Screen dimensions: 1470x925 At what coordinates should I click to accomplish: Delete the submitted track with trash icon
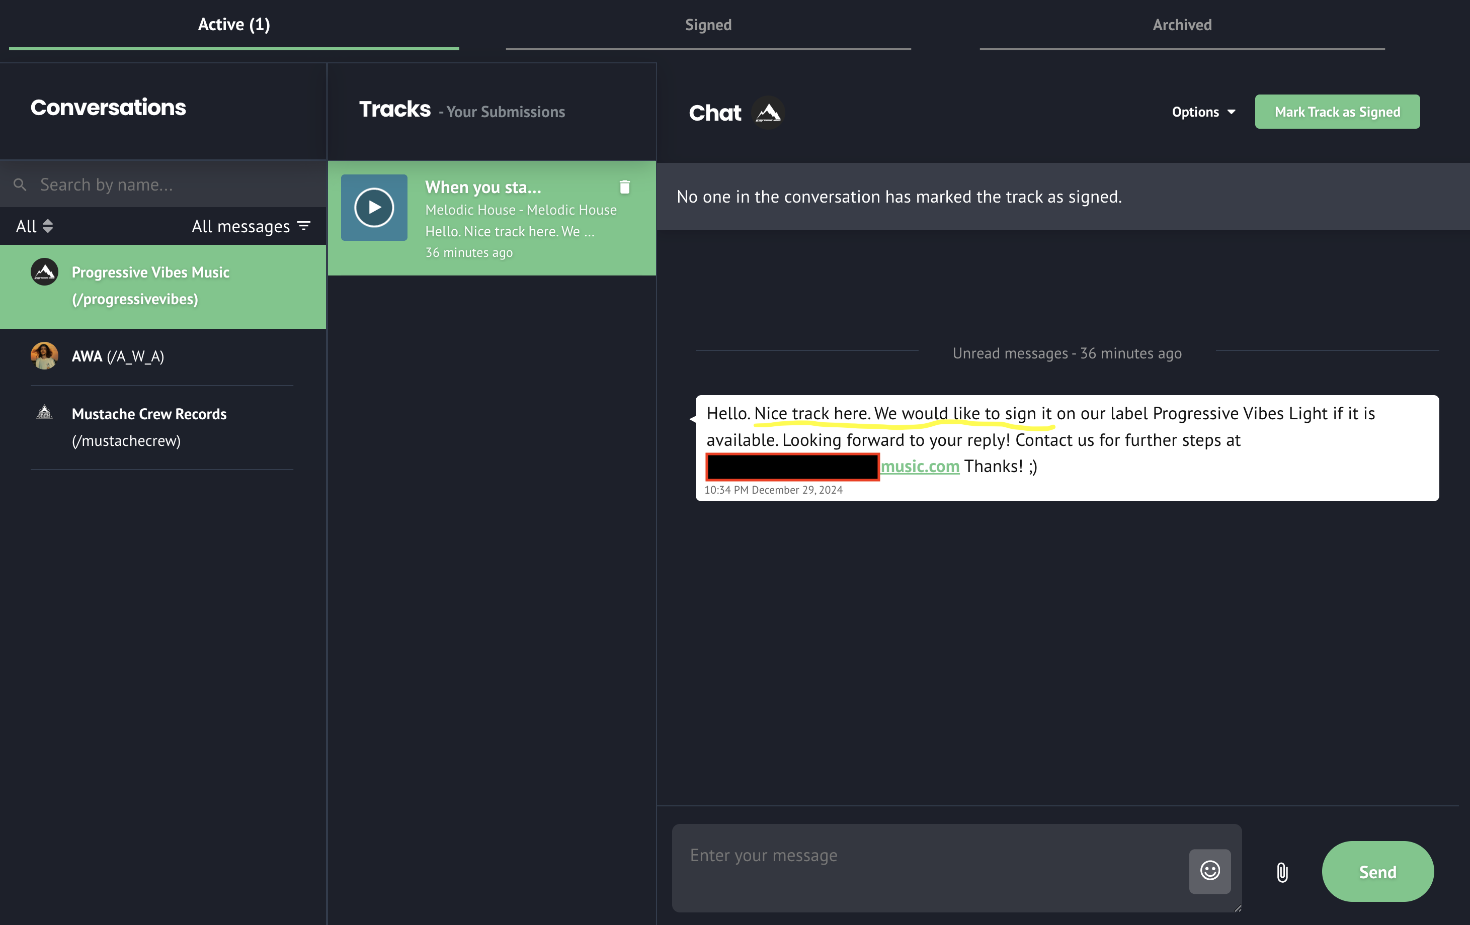click(x=624, y=188)
